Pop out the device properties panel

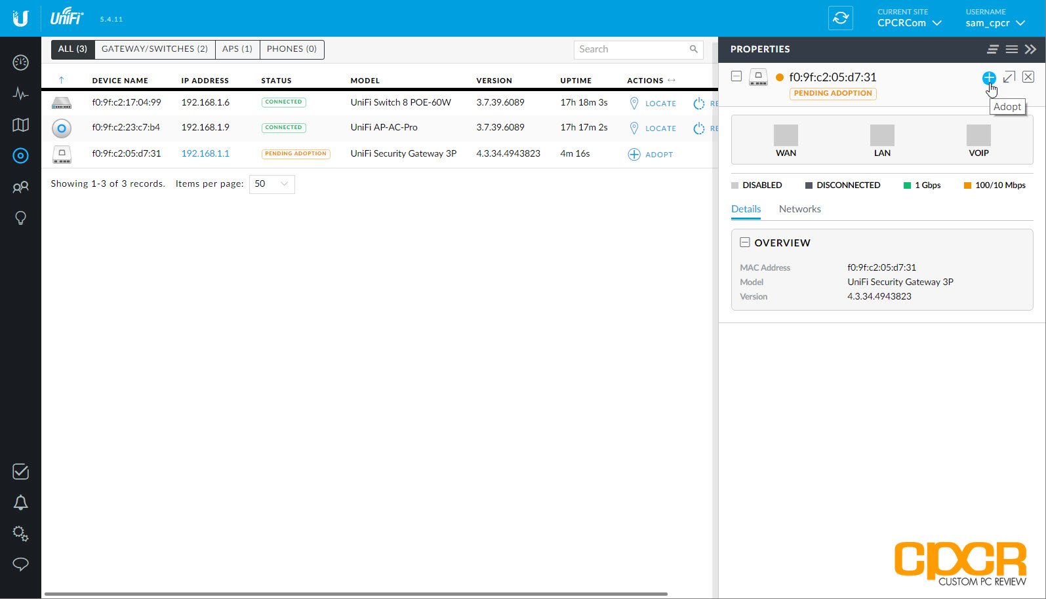(1009, 77)
